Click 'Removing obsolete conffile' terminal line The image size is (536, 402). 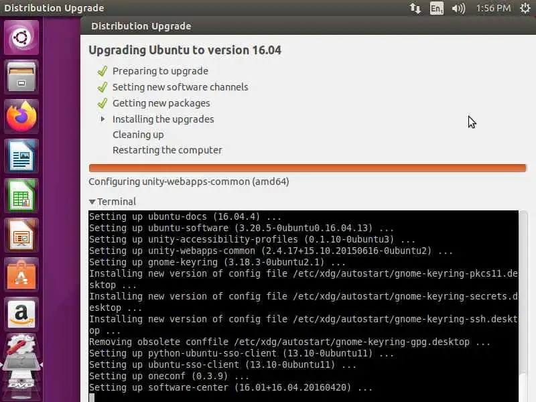289,342
